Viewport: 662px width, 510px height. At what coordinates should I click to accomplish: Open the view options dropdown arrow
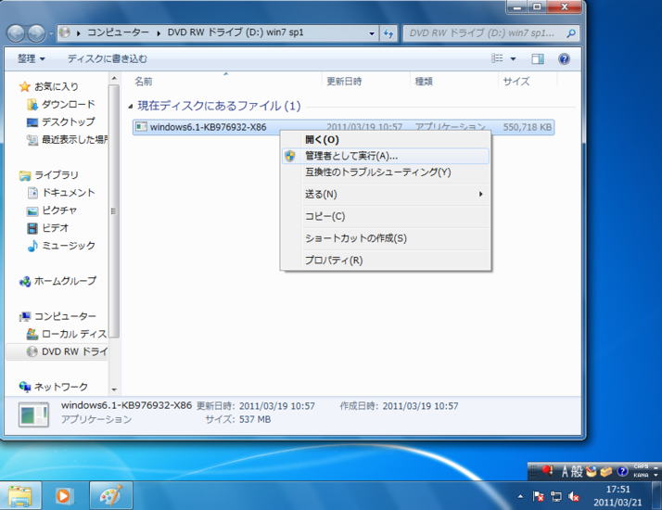point(513,58)
